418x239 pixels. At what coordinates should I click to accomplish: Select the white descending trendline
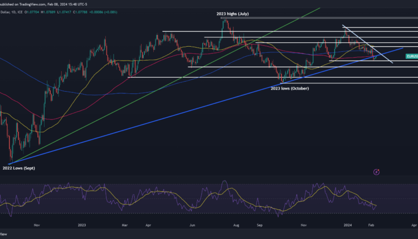point(368,44)
